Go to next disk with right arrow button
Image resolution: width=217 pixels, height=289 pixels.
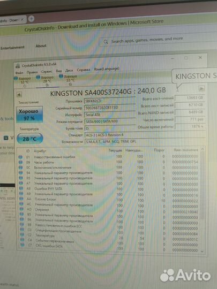pos(201,88)
